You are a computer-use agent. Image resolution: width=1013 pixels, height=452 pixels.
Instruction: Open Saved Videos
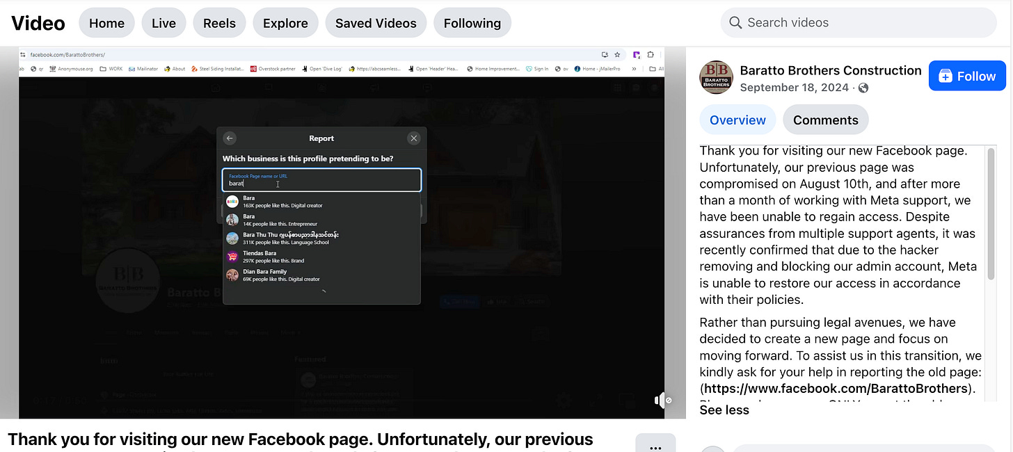pos(376,23)
